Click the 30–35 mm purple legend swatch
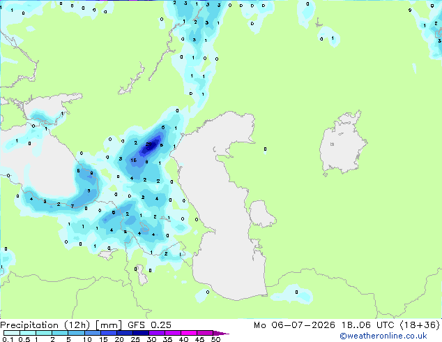 coord(156,333)
